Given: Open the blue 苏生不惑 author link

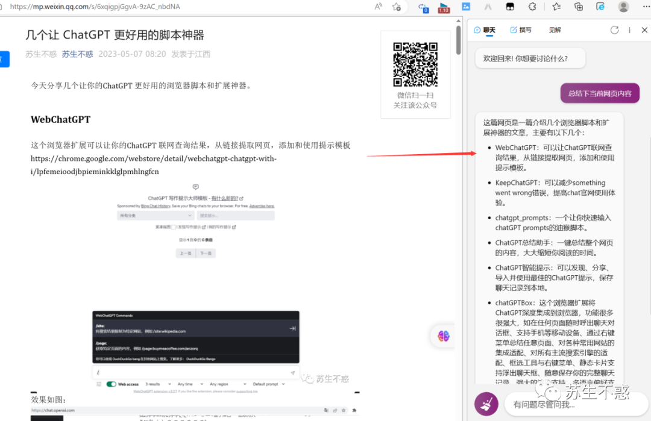Looking at the screenshot, I should tap(77, 54).
